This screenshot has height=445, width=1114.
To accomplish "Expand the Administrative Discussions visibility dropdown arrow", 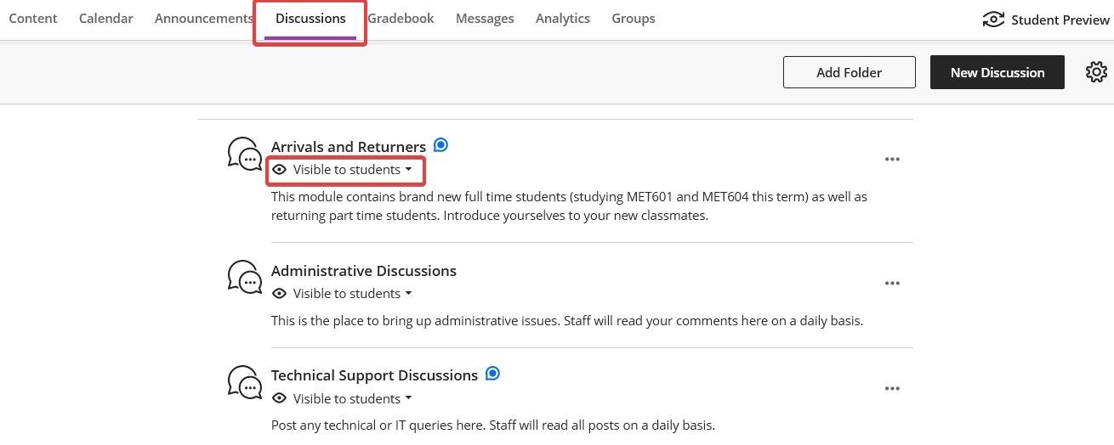I will pos(408,294).
